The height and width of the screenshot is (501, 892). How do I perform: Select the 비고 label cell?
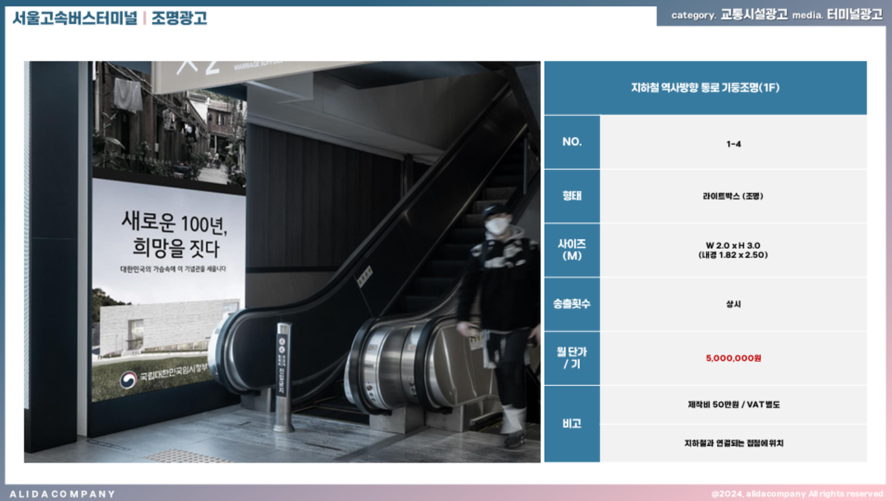[x=572, y=424]
